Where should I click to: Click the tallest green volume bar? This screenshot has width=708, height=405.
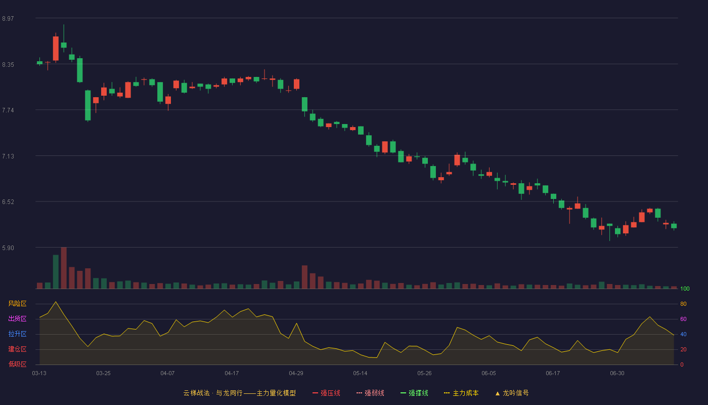pyautogui.click(x=56, y=272)
